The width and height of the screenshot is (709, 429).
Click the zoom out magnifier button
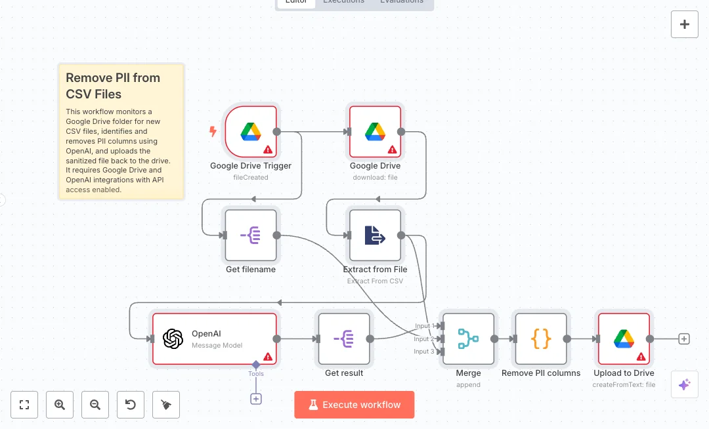pyautogui.click(x=95, y=405)
